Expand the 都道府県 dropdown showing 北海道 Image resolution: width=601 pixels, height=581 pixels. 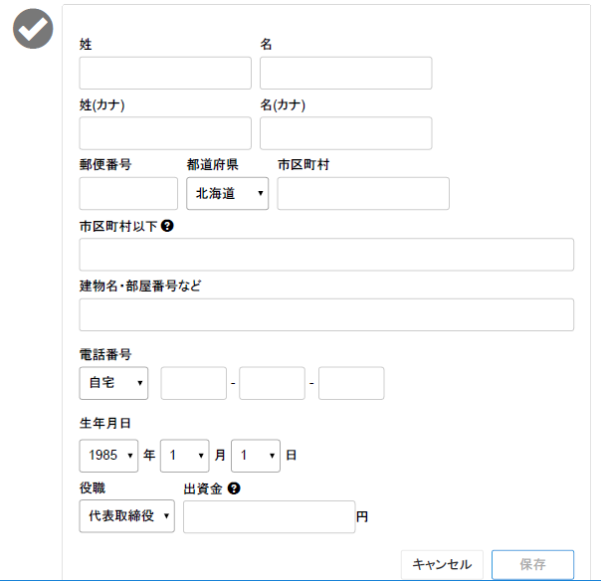[227, 194]
